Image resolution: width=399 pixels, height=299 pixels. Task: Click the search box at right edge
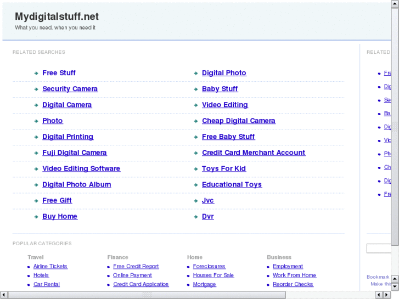[x=379, y=249]
